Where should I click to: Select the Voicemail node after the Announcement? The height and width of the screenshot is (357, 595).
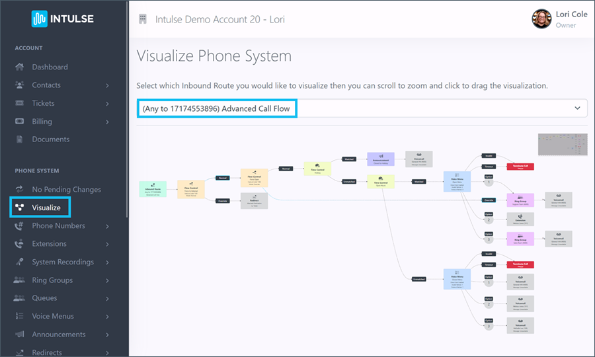(419, 159)
